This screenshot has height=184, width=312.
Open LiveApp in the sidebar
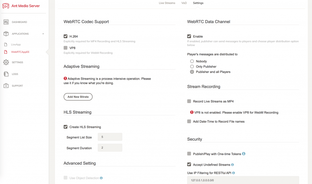coord(16,45)
